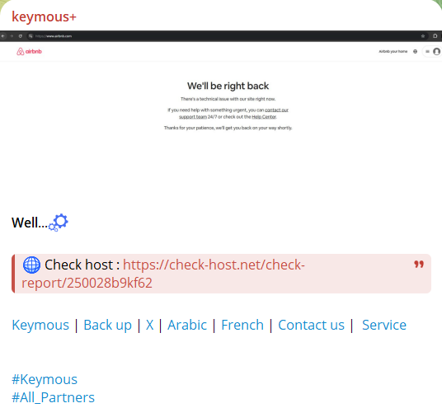Open the Contact us link
The width and height of the screenshot is (442, 408).
tap(311, 325)
